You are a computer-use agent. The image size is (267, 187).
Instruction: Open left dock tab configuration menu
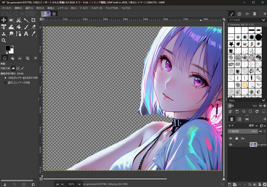click(35, 58)
